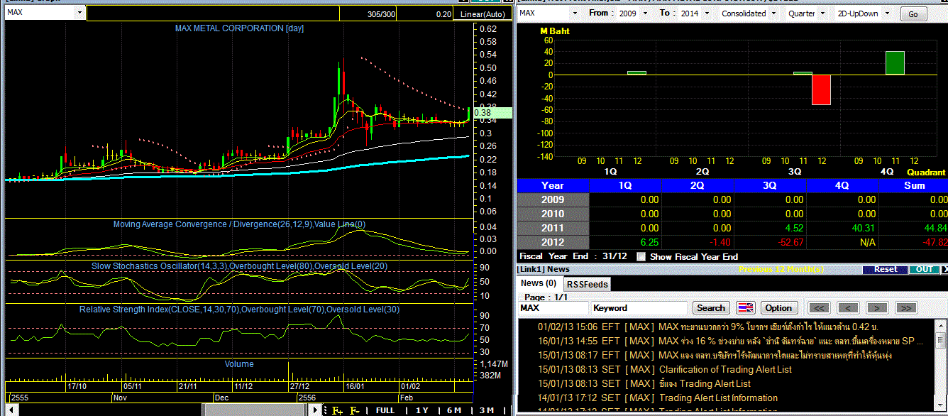The height and width of the screenshot is (416, 948).
Task: Click the Linear(Auto) scale button
Action: [x=483, y=14]
